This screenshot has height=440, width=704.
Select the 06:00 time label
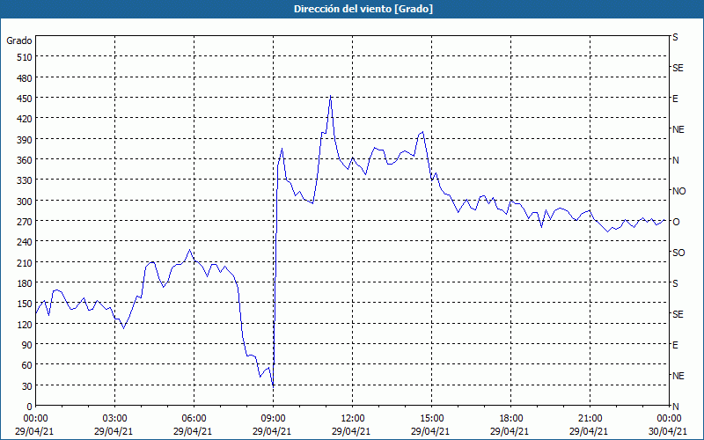tap(194, 419)
